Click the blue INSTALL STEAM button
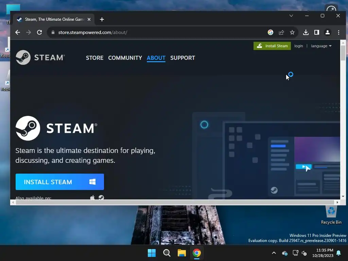This screenshot has height=261, width=348. pos(60,182)
